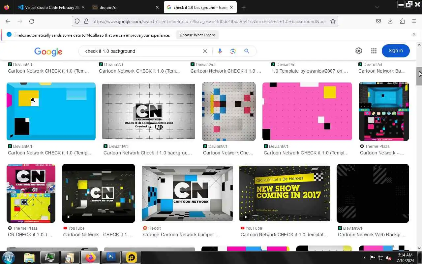Viewport: 422px width, 264px height.
Task: Open the blue CHECK it 1.0 template thumbnail
Action: click(51, 112)
